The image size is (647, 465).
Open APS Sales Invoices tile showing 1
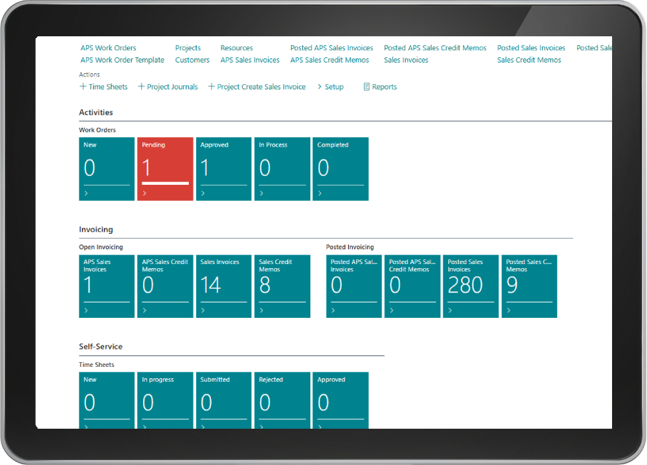tap(106, 286)
